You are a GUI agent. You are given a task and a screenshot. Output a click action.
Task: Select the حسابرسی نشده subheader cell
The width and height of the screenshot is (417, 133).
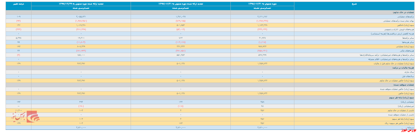[x=262, y=8]
